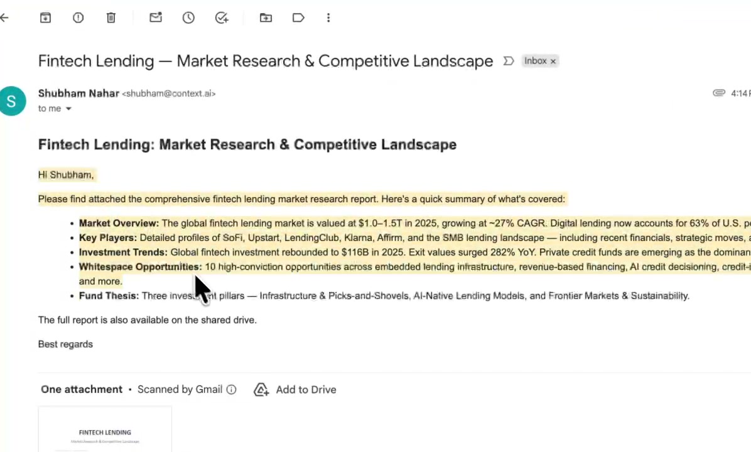Click 'The full report is also available' line
The width and height of the screenshot is (751, 452).
[148, 320]
